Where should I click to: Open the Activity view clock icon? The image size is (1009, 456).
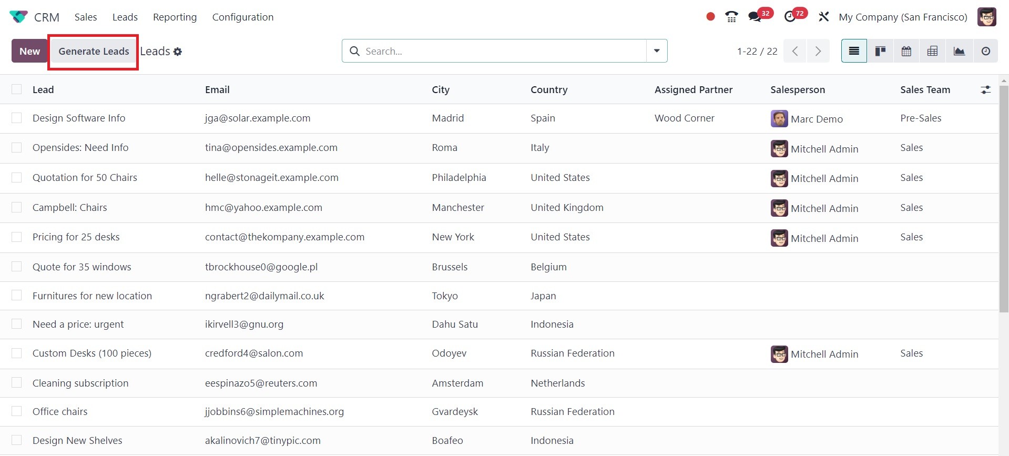(x=985, y=51)
